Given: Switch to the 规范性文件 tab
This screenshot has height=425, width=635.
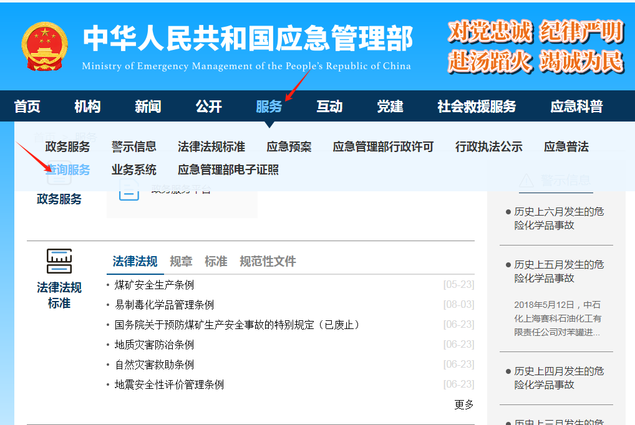Looking at the screenshot, I should (x=268, y=262).
